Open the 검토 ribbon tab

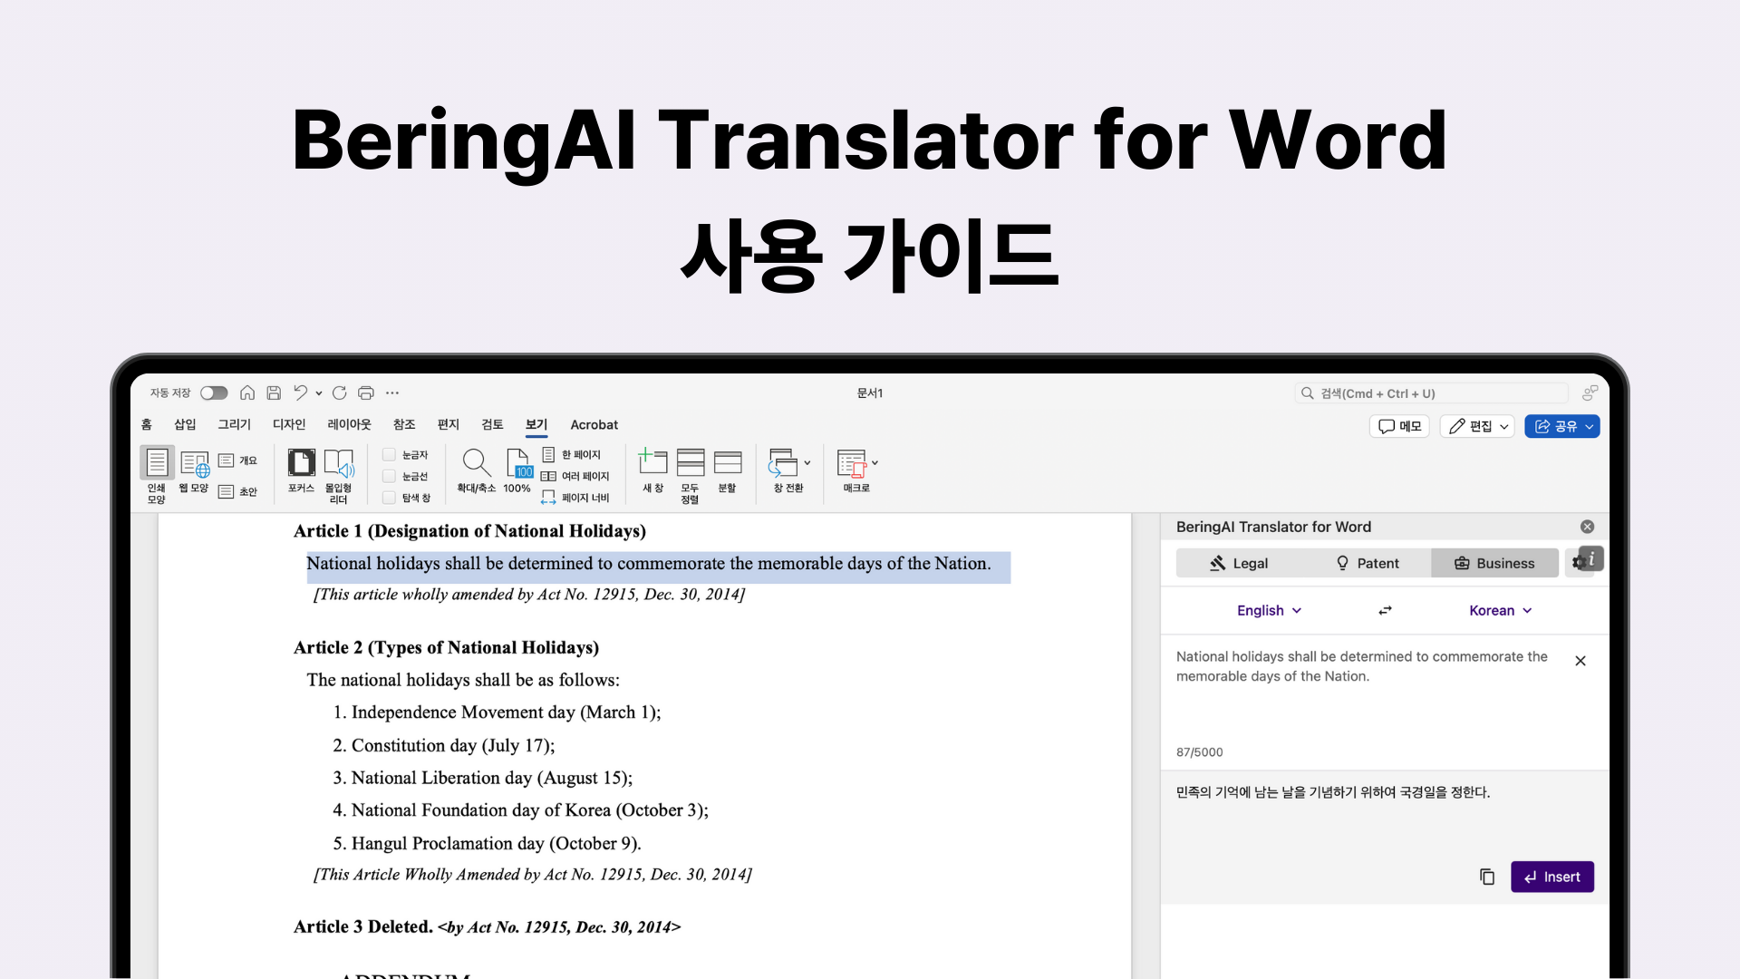(492, 424)
